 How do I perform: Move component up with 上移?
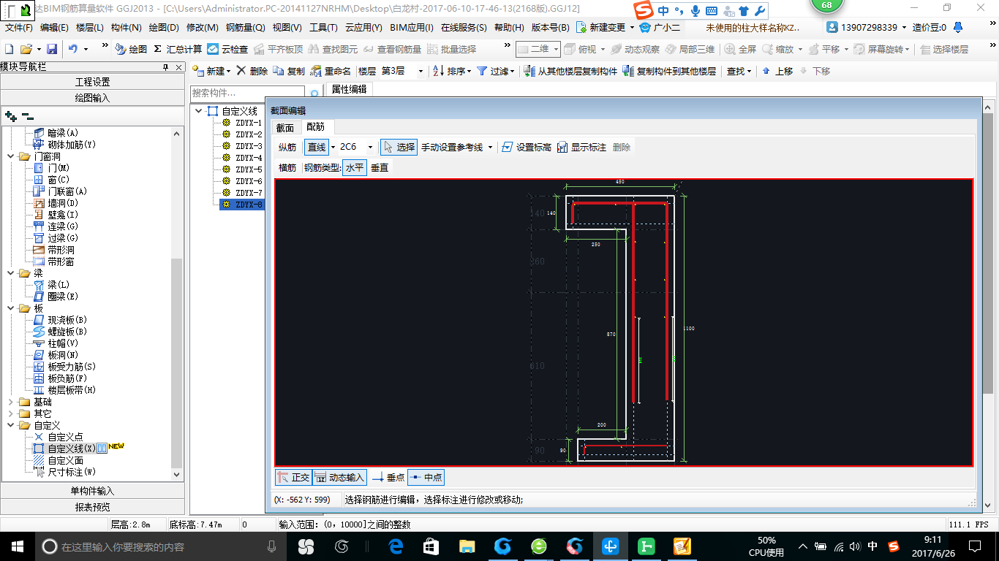tap(777, 71)
